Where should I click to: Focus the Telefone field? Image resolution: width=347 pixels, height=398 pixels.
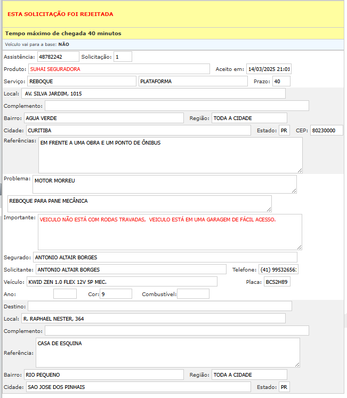(279, 269)
